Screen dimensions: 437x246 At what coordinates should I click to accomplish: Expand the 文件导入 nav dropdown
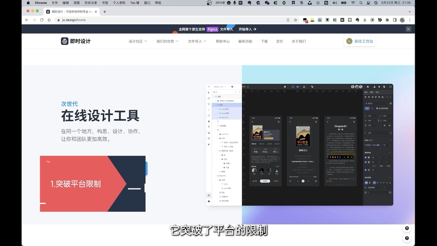[197, 41]
